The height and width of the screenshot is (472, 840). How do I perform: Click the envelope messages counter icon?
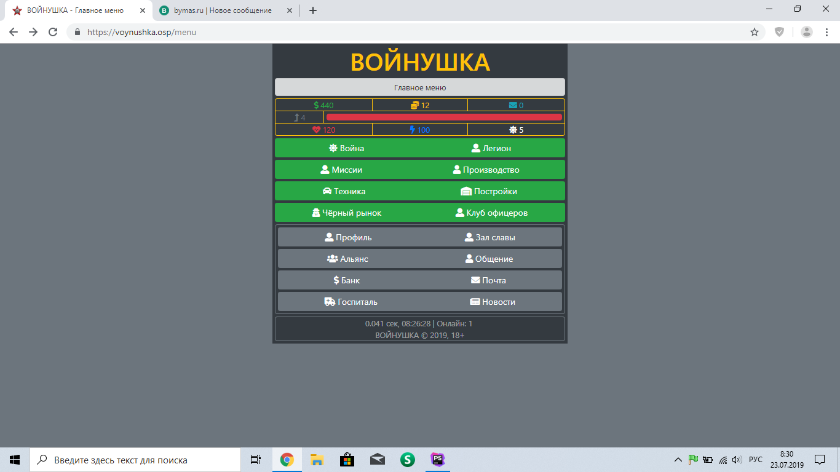[x=513, y=105]
